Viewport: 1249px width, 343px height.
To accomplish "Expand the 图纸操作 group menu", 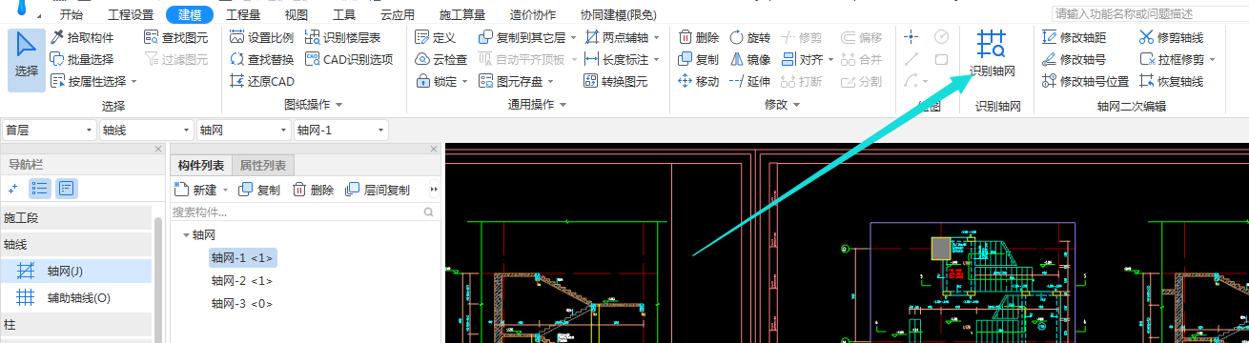I will (x=314, y=104).
